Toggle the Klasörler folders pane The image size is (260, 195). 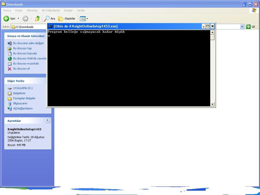(67, 19)
